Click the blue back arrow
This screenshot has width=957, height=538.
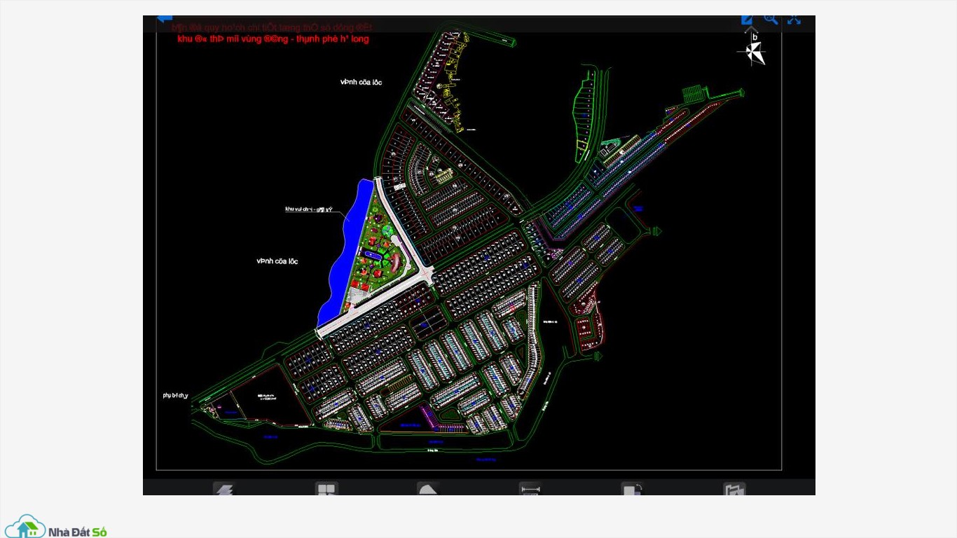pos(164,19)
